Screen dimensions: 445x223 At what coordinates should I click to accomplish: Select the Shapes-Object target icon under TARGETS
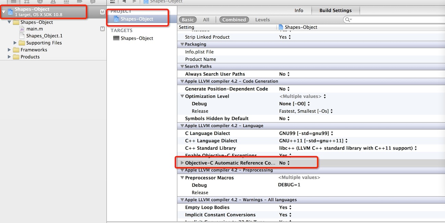tap(116, 38)
